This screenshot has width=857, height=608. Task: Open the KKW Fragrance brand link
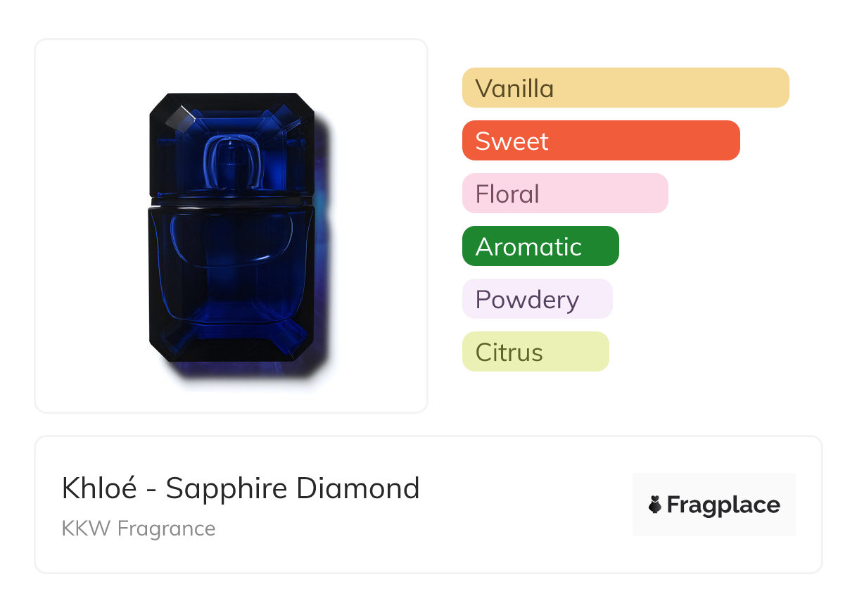139,528
